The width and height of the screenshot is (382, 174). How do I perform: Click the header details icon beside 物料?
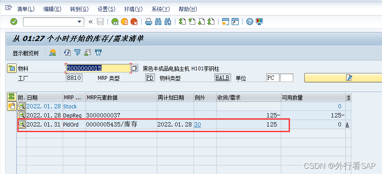point(11,68)
